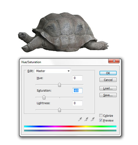The image size is (138, 145).
Task: Click the Cancel button
Action: tap(108, 80)
